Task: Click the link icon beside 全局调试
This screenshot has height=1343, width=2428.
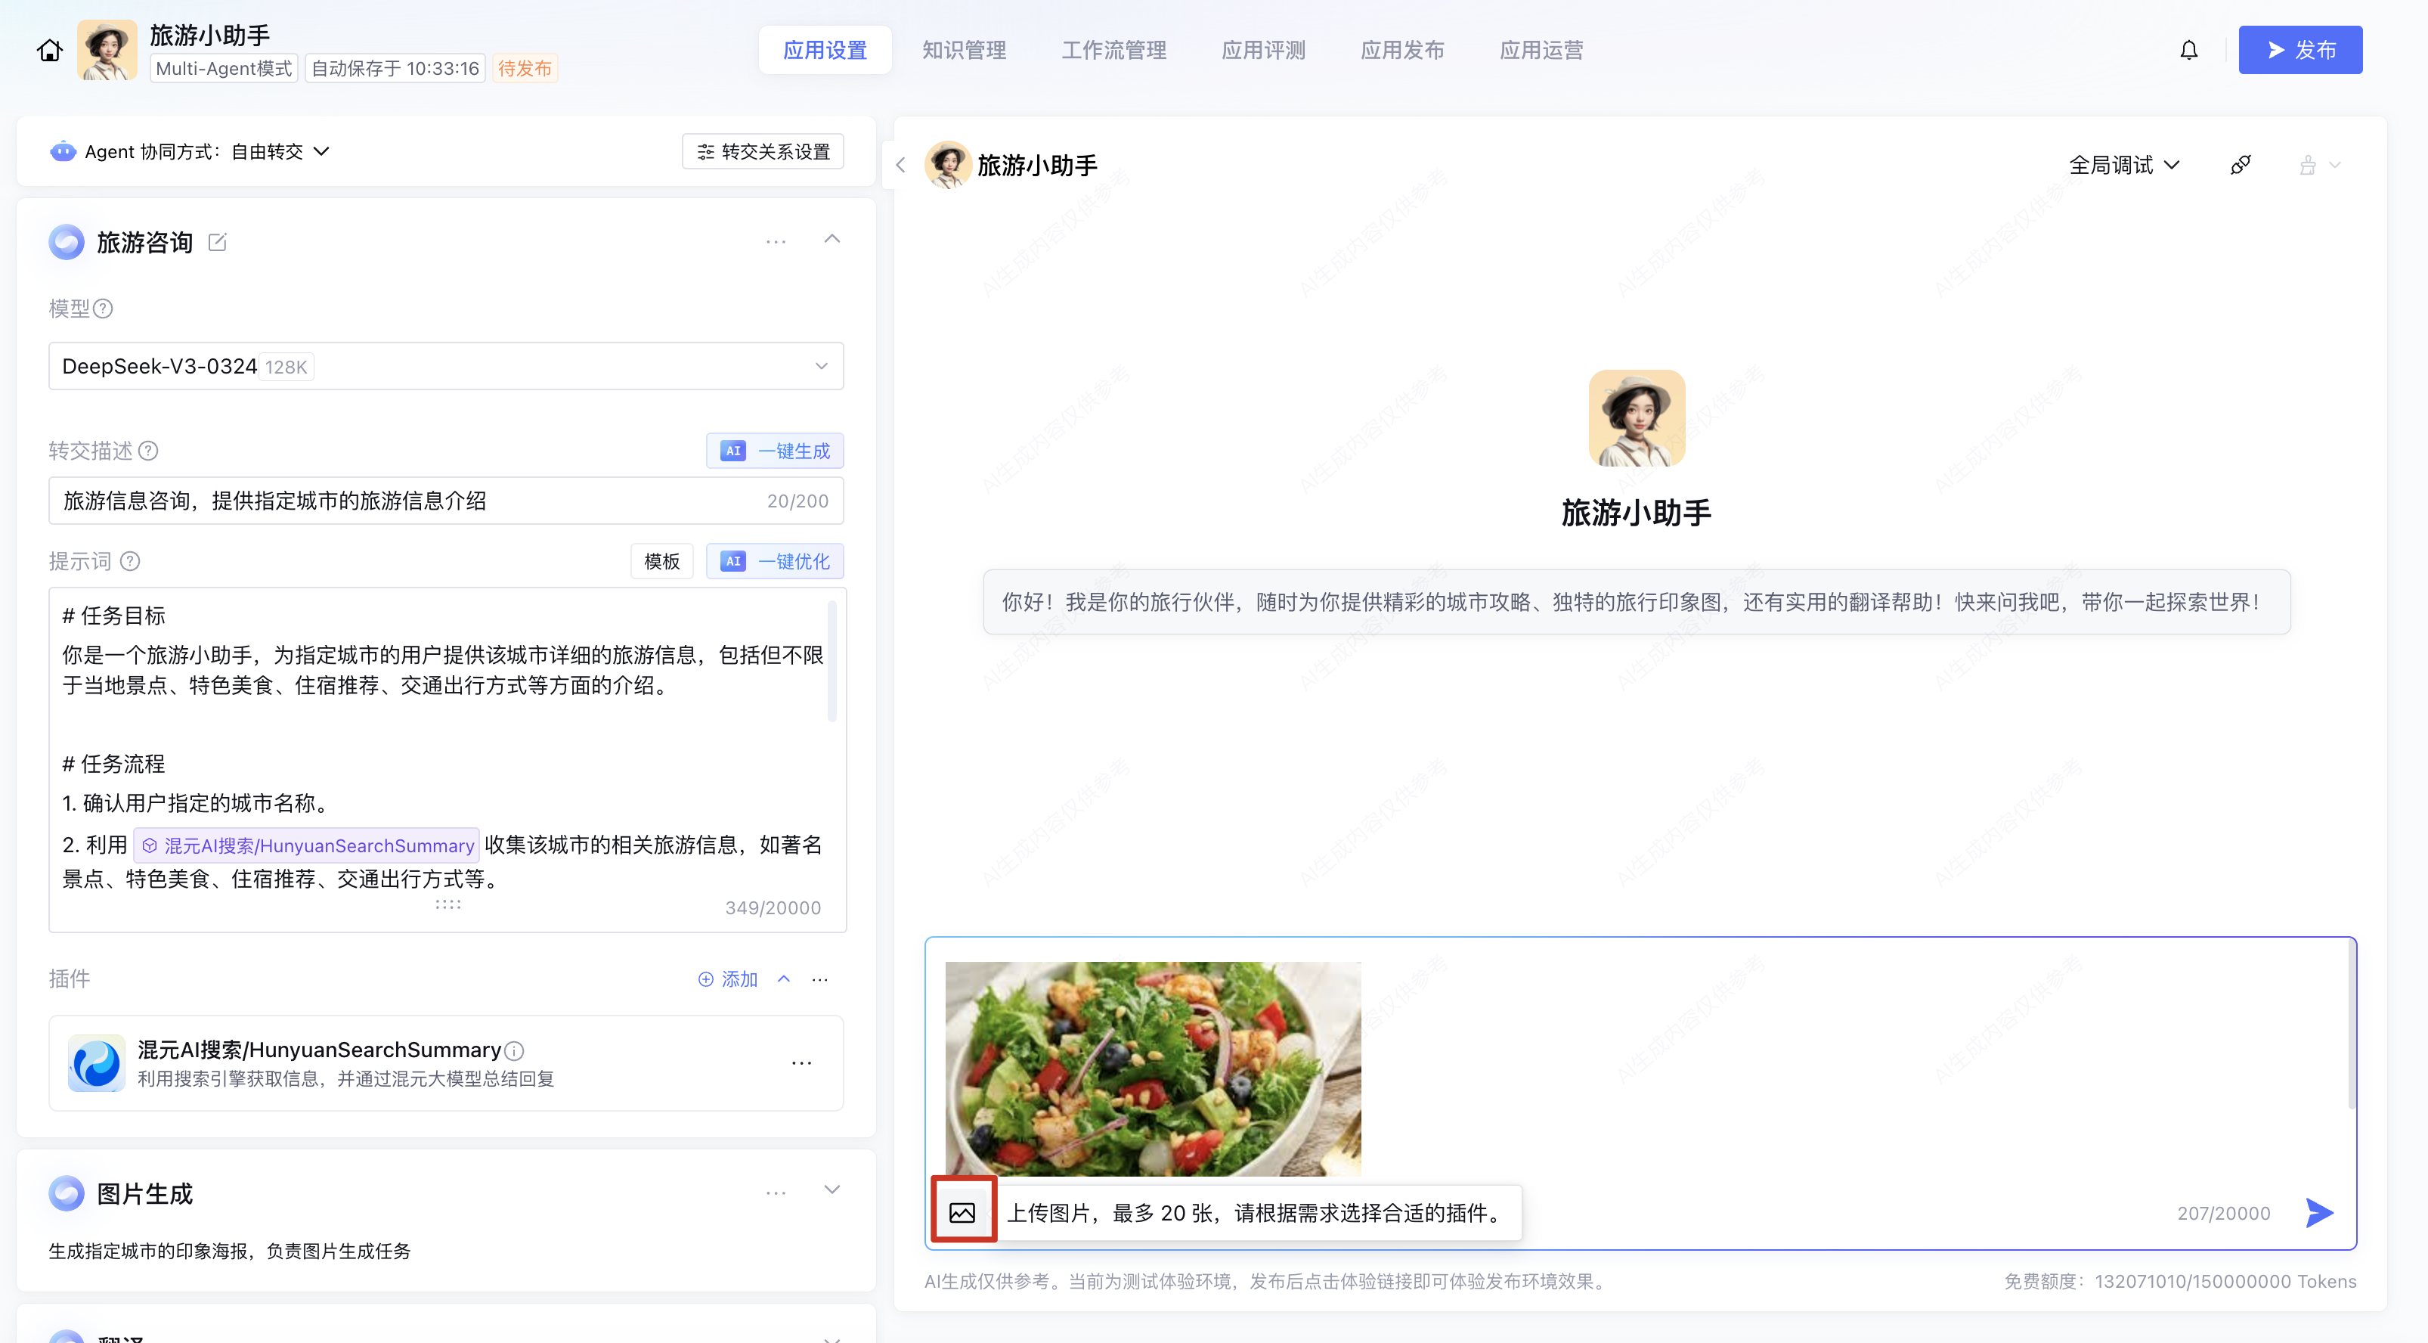Action: [x=2241, y=165]
